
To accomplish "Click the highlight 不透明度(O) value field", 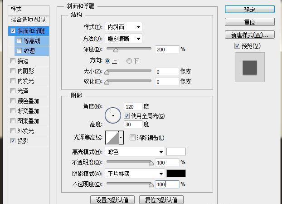I will 167,163.
